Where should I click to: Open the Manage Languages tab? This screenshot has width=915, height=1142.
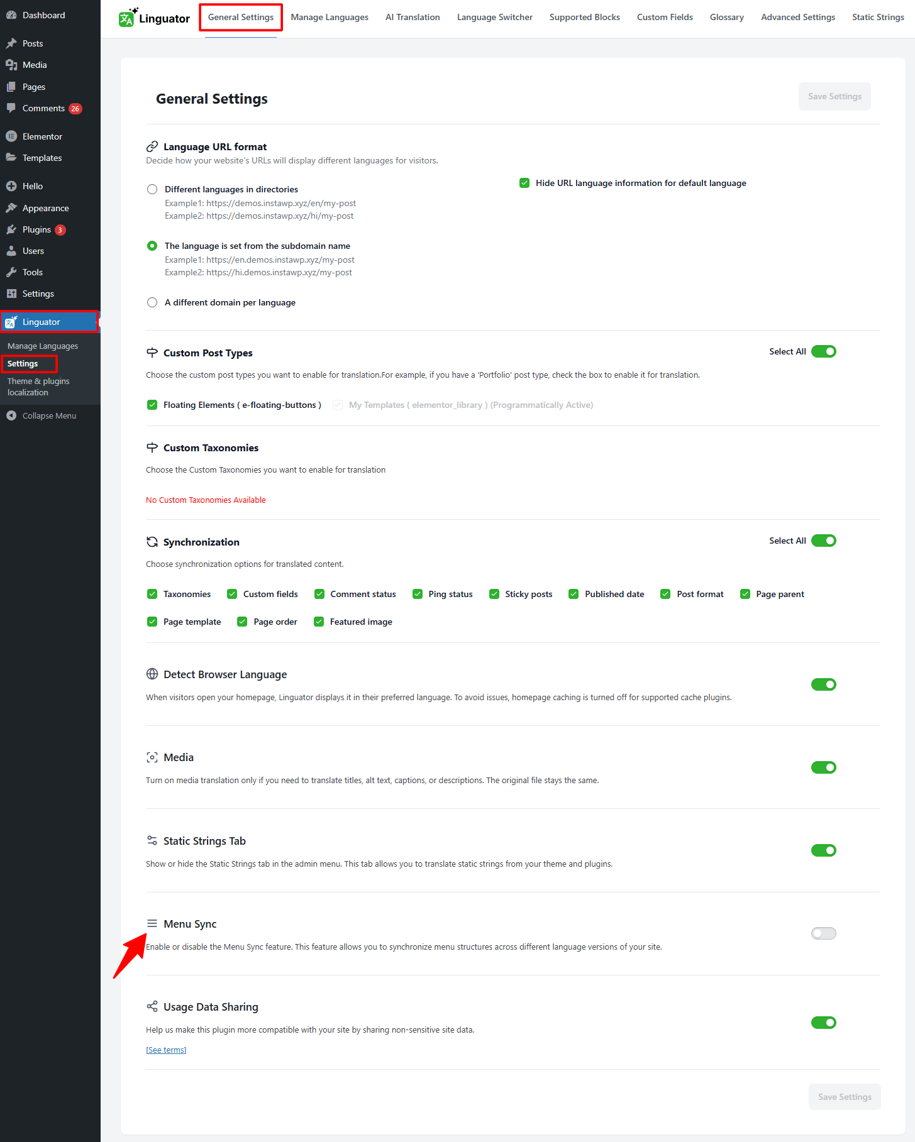[x=330, y=18]
